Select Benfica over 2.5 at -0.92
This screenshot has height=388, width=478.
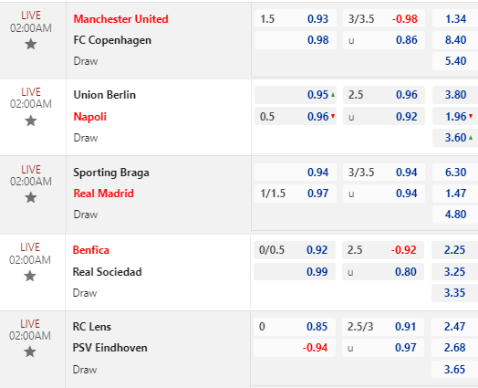[383, 250]
